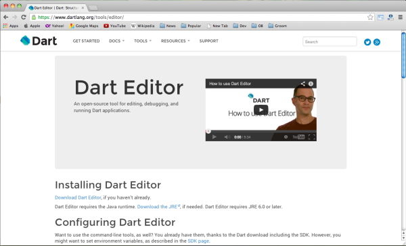Click the Watch Later clock icon in the video

[x=286, y=137]
